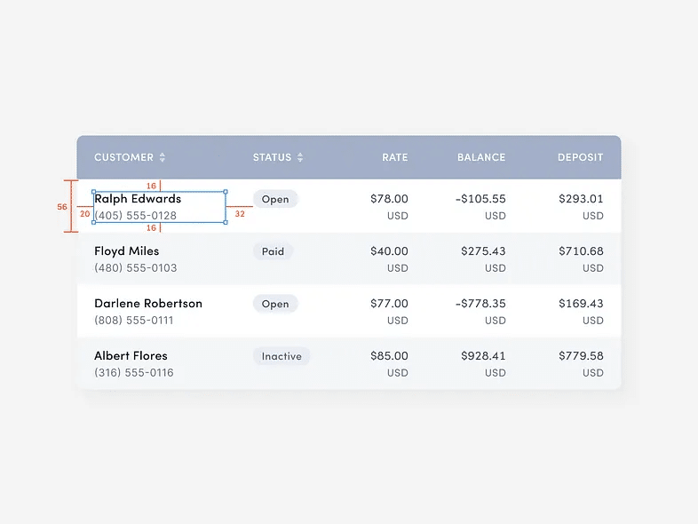
Task: Sort table by Customer column arrows
Action: pos(163,157)
